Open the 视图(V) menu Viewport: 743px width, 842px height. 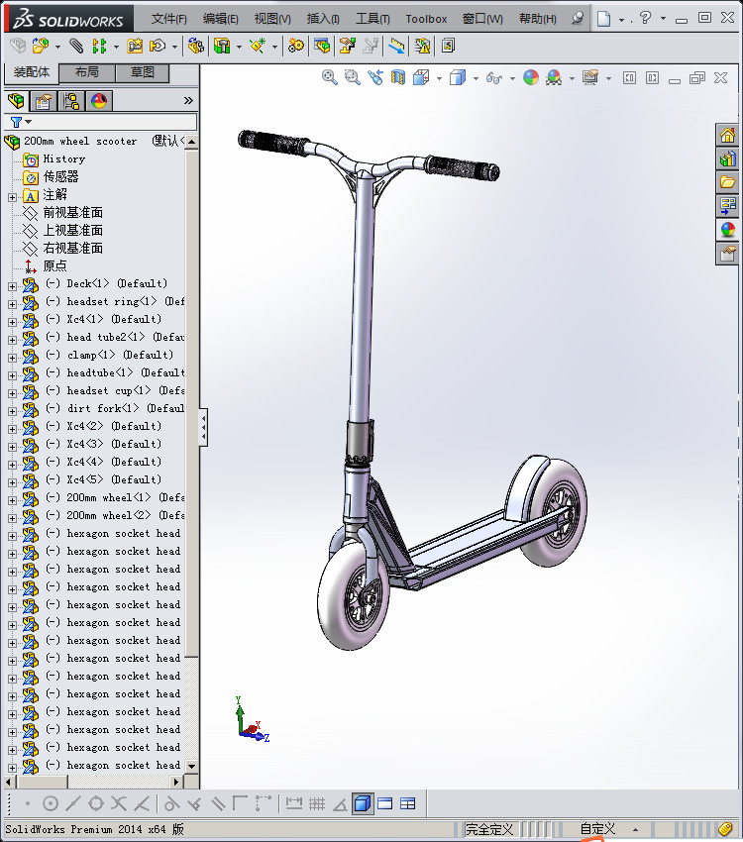(272, 19)
